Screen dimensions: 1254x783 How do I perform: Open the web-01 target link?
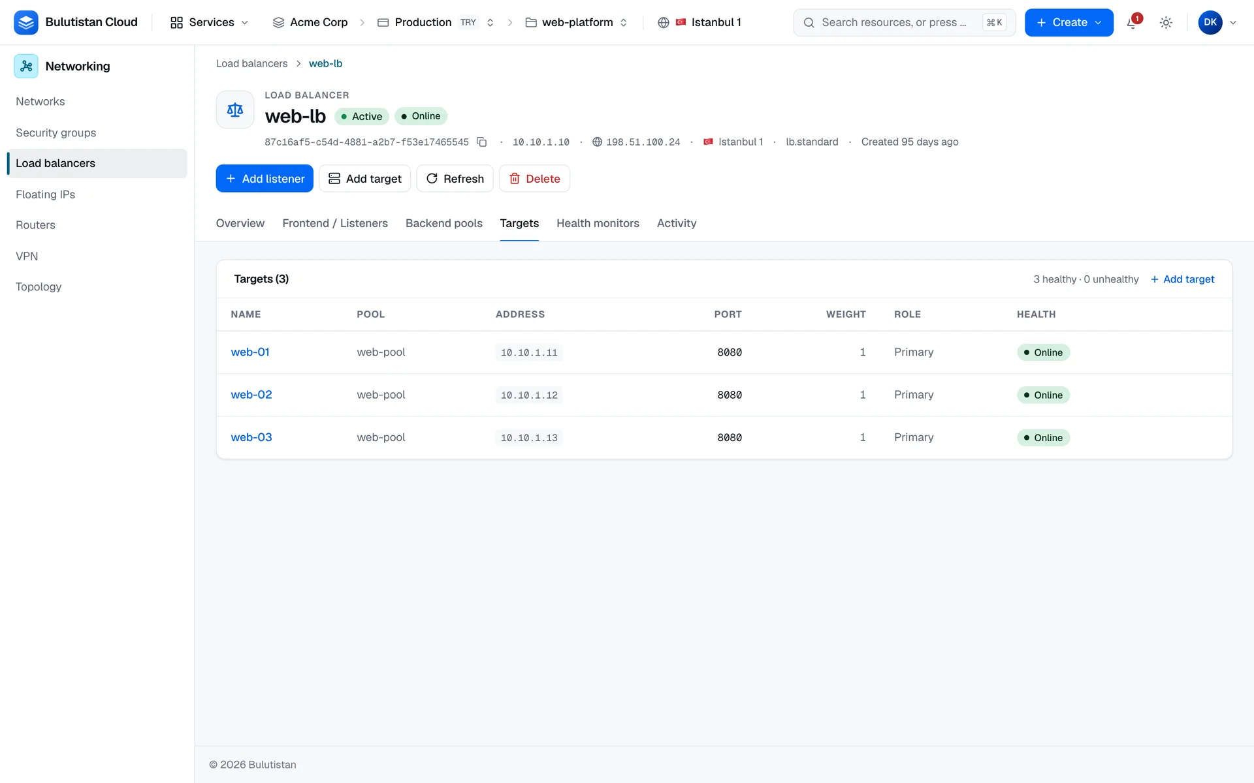(x=250, y=352)
